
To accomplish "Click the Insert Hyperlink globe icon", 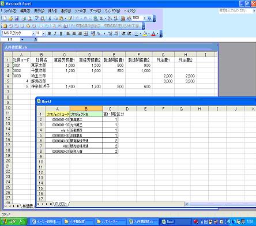I will [95, 18].
